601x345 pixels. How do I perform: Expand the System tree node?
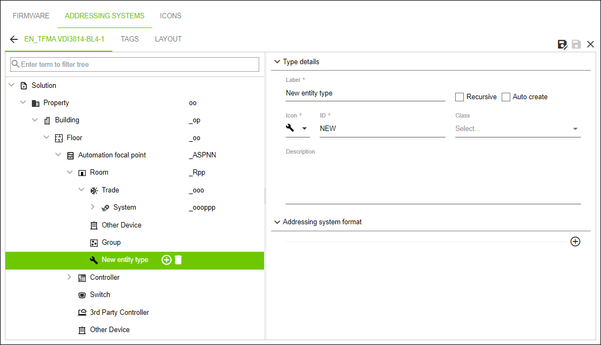point(92,208)
